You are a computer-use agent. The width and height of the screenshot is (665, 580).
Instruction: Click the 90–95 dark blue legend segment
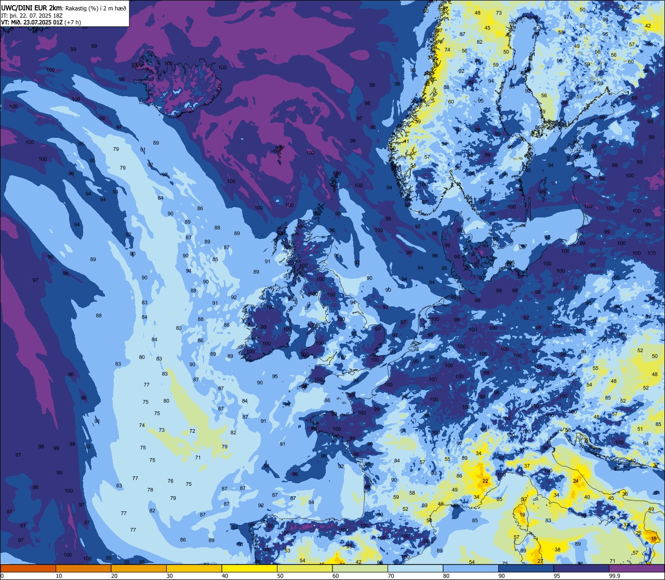(x=526, y=568)
